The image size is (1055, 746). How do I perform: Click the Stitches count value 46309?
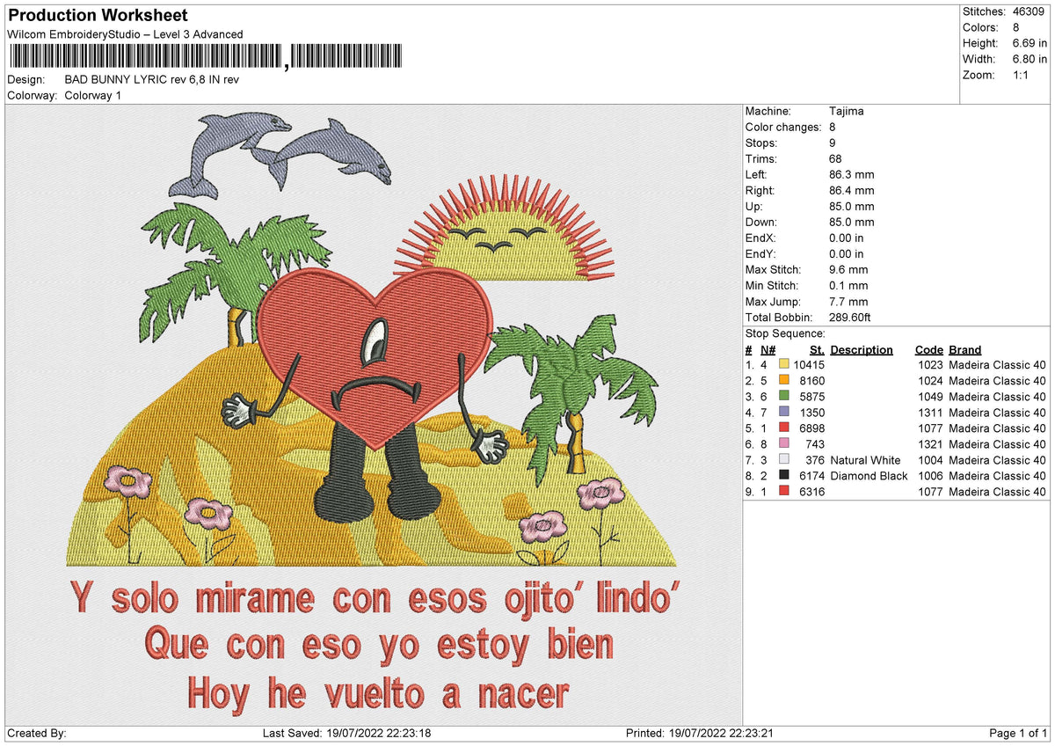point(1030,11)
